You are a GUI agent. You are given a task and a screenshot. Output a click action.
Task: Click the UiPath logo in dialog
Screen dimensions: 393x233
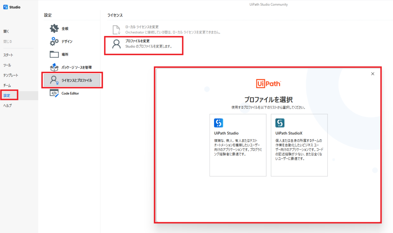click(268, 84)
